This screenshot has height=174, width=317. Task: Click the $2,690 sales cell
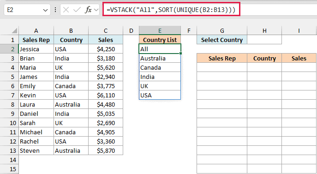click(x=106, y=123)
